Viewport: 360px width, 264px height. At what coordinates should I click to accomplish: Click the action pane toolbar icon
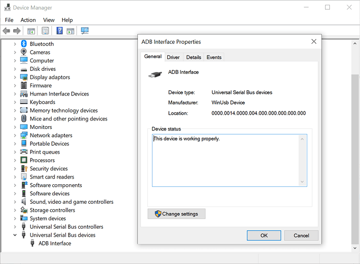click(71, 31)
